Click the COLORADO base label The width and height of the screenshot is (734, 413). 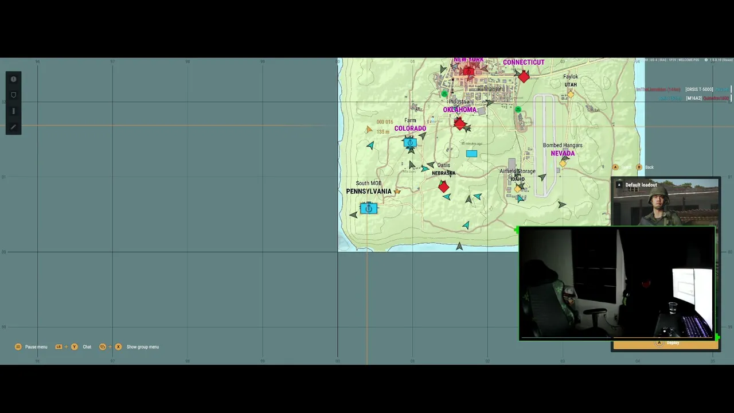point(410,128)
